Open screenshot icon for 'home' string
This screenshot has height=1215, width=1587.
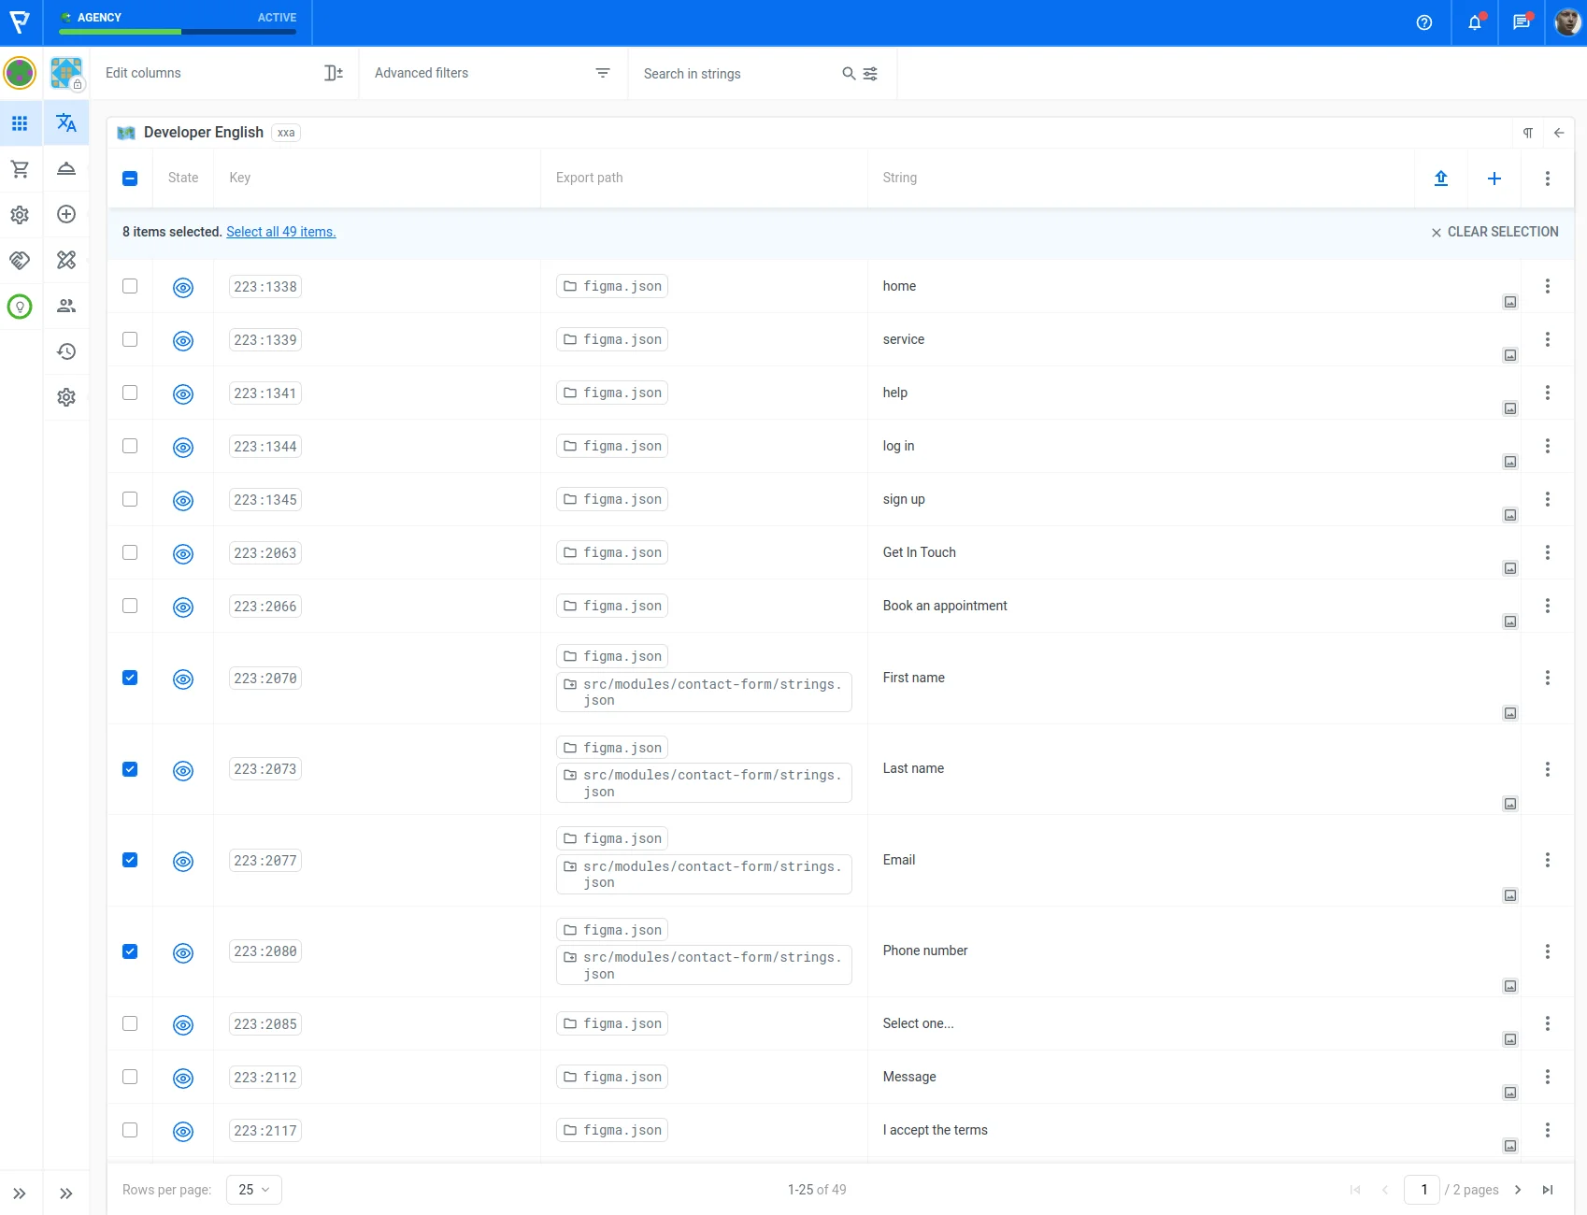[x=1509, y=302]
